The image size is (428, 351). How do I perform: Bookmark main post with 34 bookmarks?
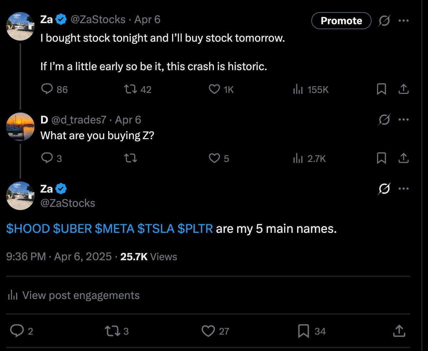coord(303,331)
